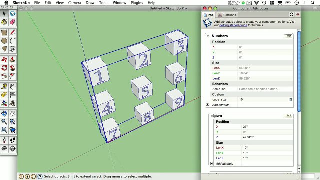Click Add attribute in the two section

(x=224, y=163)
